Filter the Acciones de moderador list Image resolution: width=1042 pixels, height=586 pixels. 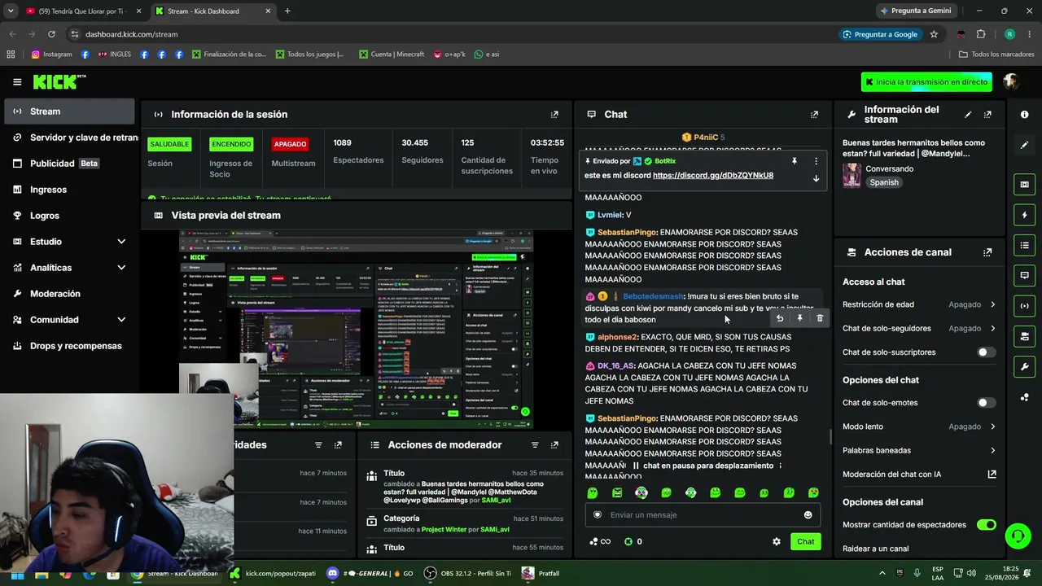click(x=535, y=445)
